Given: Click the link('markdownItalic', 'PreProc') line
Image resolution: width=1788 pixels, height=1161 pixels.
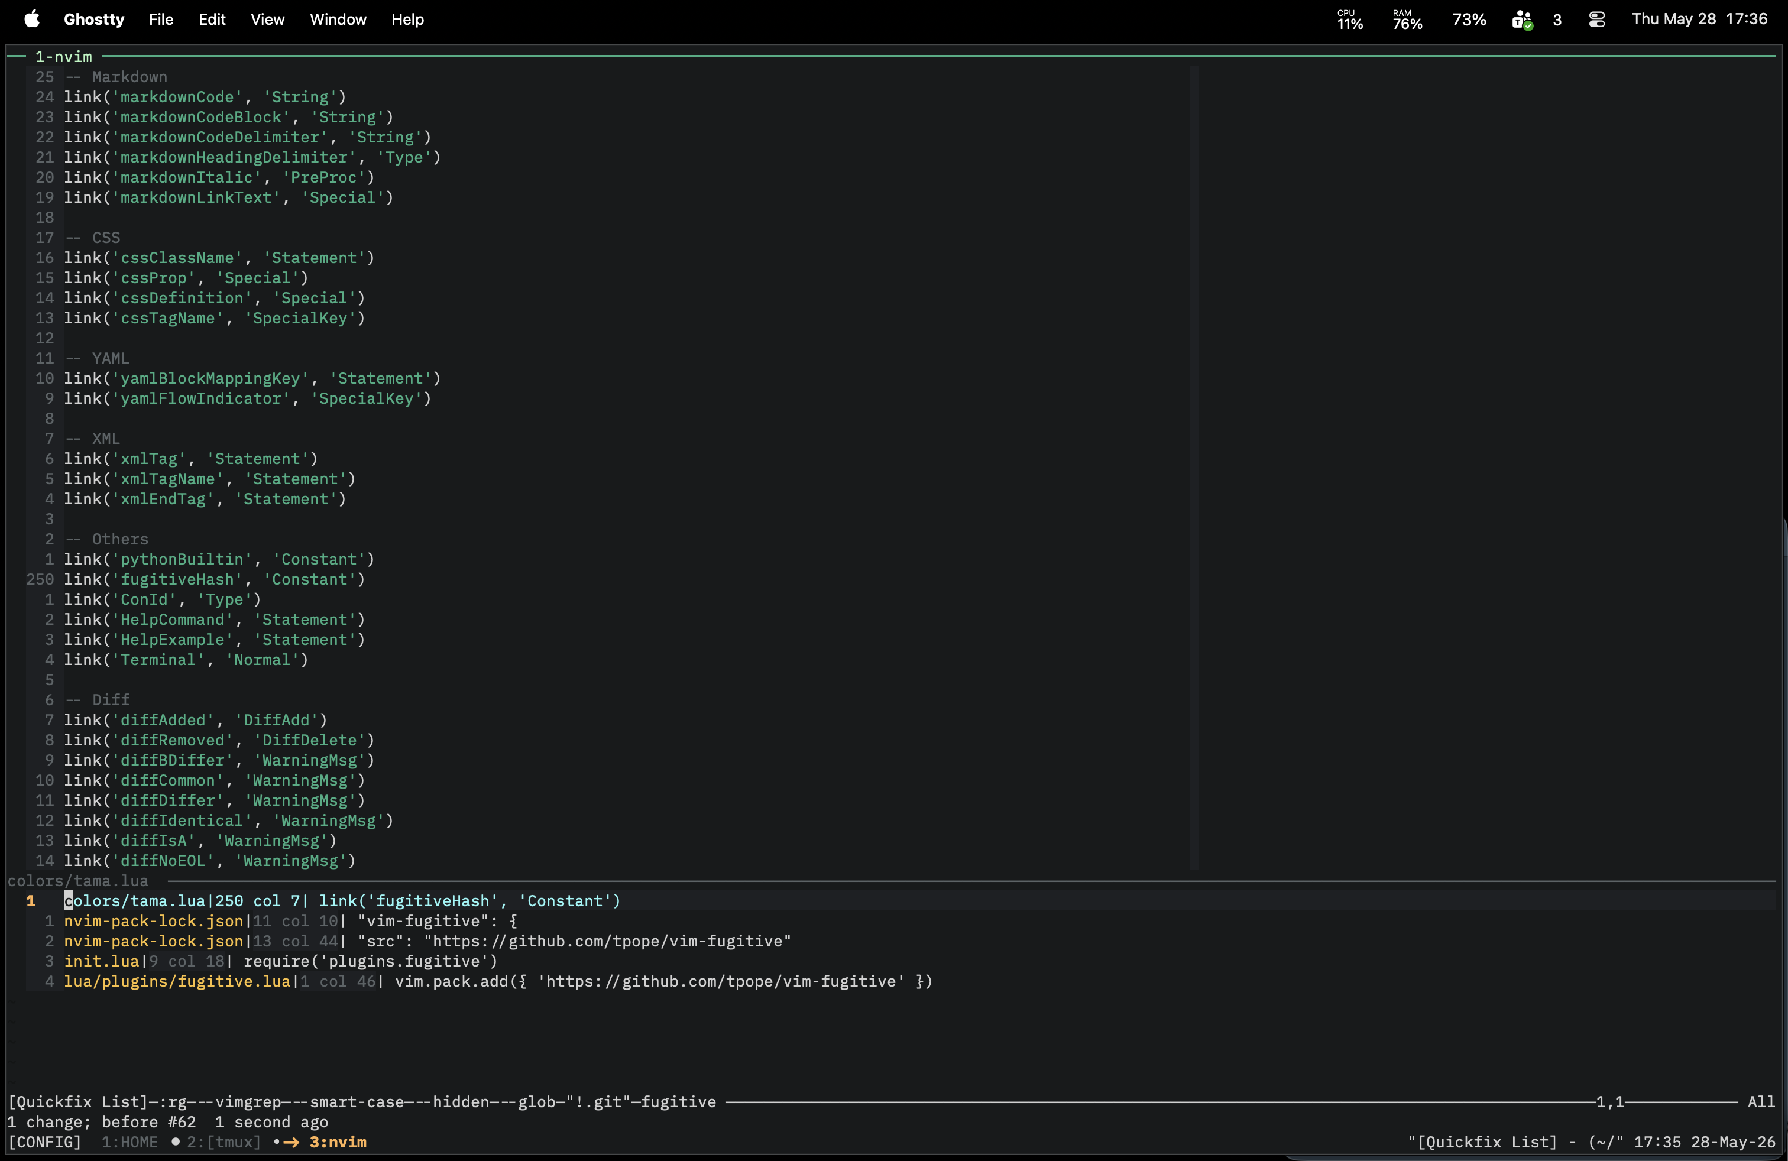Looking at the screenshot, I should [219, 177].
